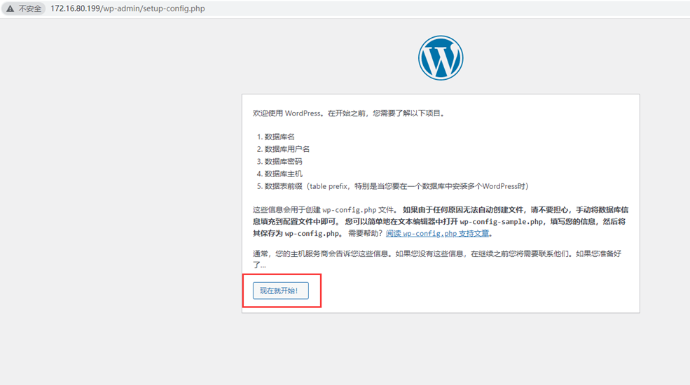Click the not-secure warning triangle icon
The height and width of the screenshot is (385, 690).
(x=10, y=8)
